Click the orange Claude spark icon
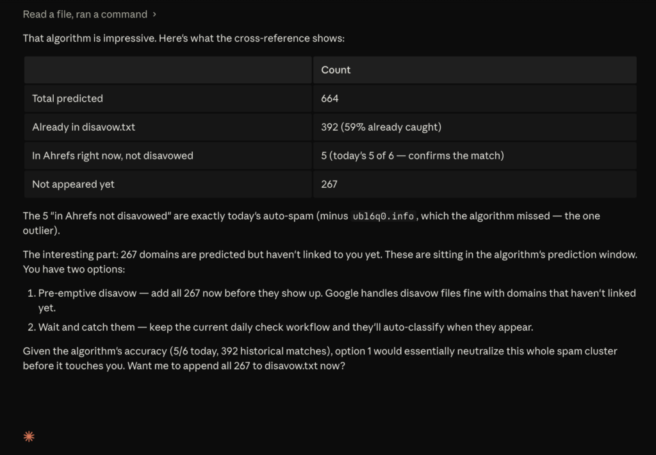This screenshot has height=455, width=656. (x=29, y=436)
